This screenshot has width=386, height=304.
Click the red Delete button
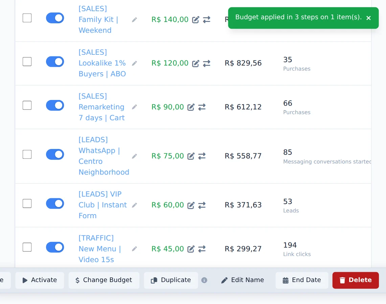(x=356, y=280)
